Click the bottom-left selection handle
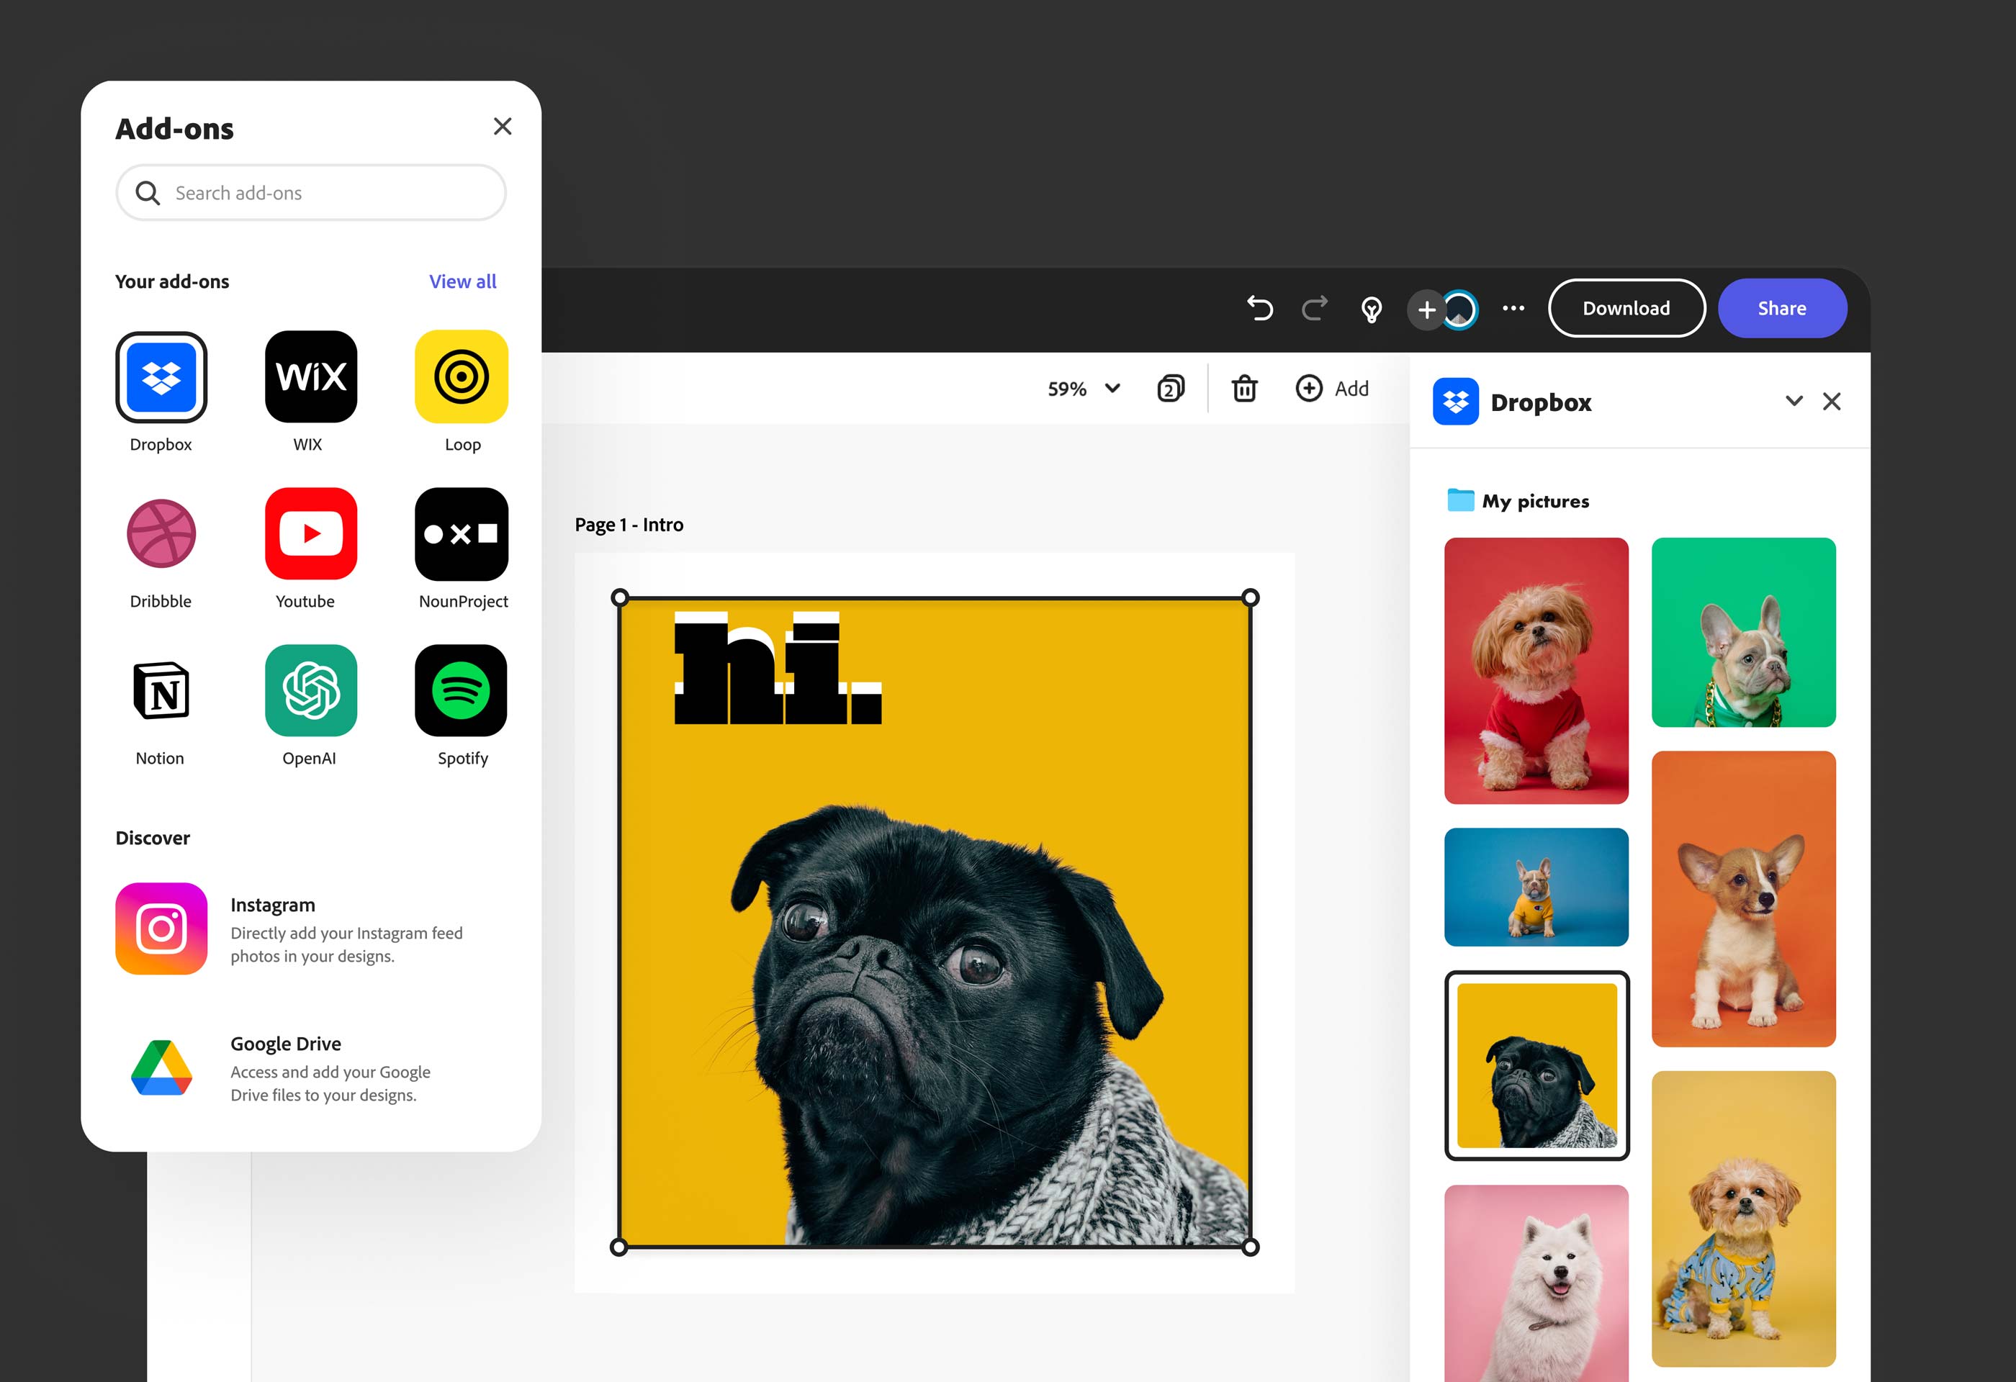The height and width of the screenshot is (1382, 2016). (618, 1247)
